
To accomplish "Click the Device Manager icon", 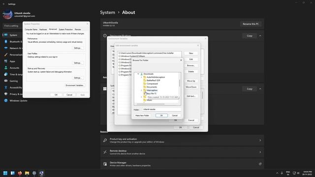I will [105, 164].
